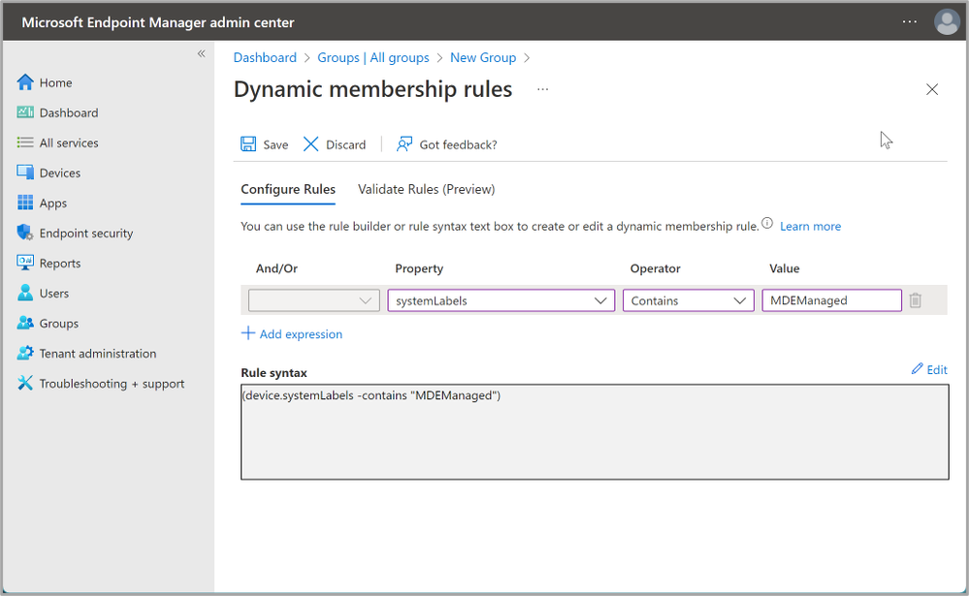
Task: Click the Operator column header
Action: click(655, 268)
